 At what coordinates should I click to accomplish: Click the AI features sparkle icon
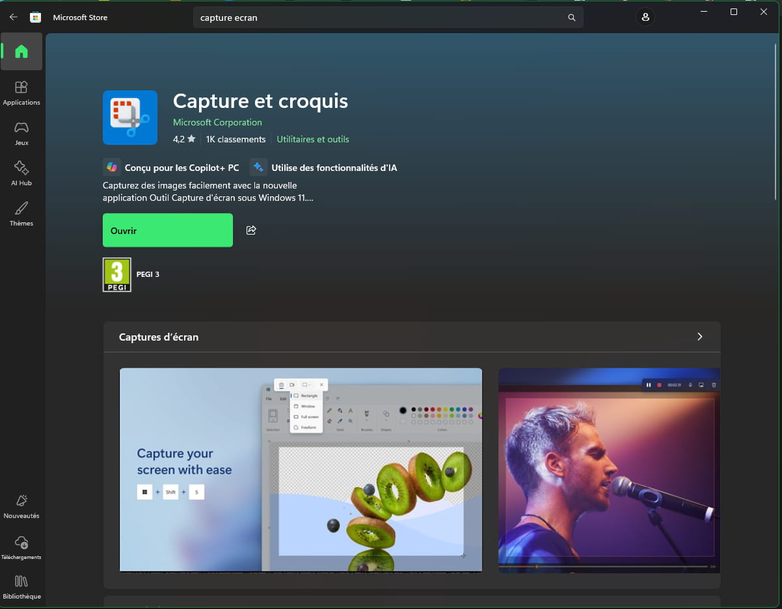pos(258,167)
